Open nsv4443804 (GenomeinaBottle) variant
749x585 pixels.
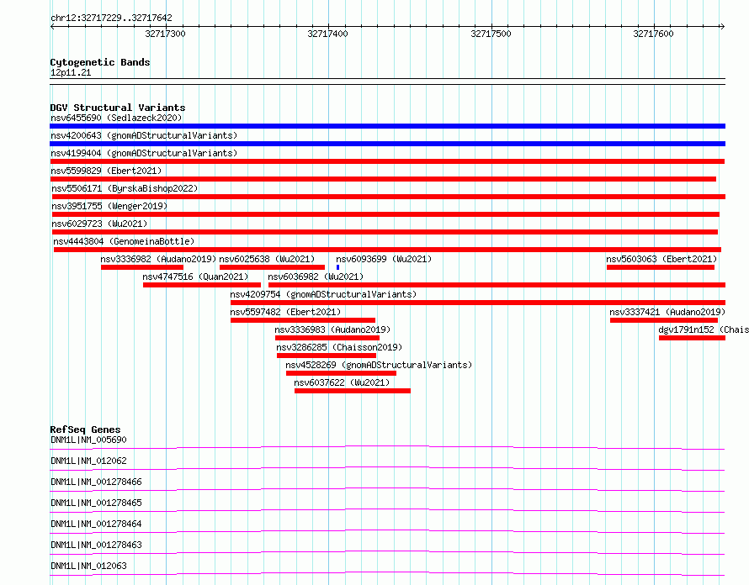coord(124,241)
